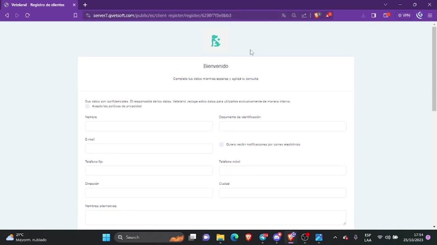Close the Veteland Registro de clientes tab
437x245 pixels.
tap(74, 5)
